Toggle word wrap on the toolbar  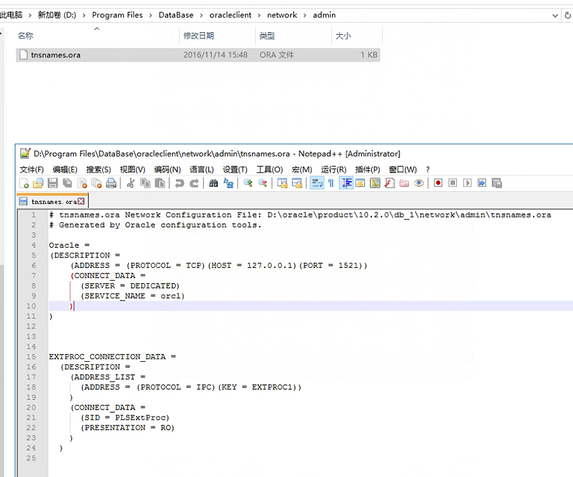click(x=316, y=183)
